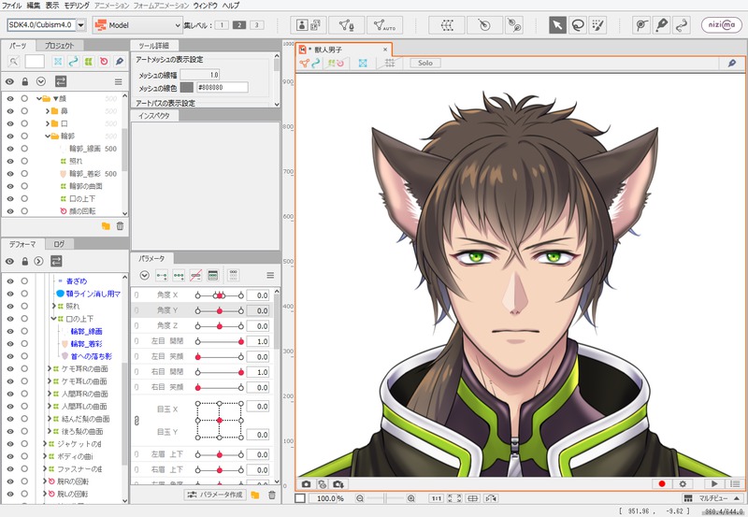The height and width of the screenshot is (517, 748).
Task: Run the automatic mesh generator (AUTO)
Action: (384, 25)
